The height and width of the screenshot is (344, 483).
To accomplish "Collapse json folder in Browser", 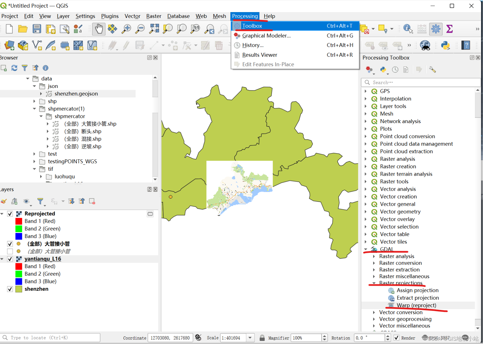I will coord(34,86).
